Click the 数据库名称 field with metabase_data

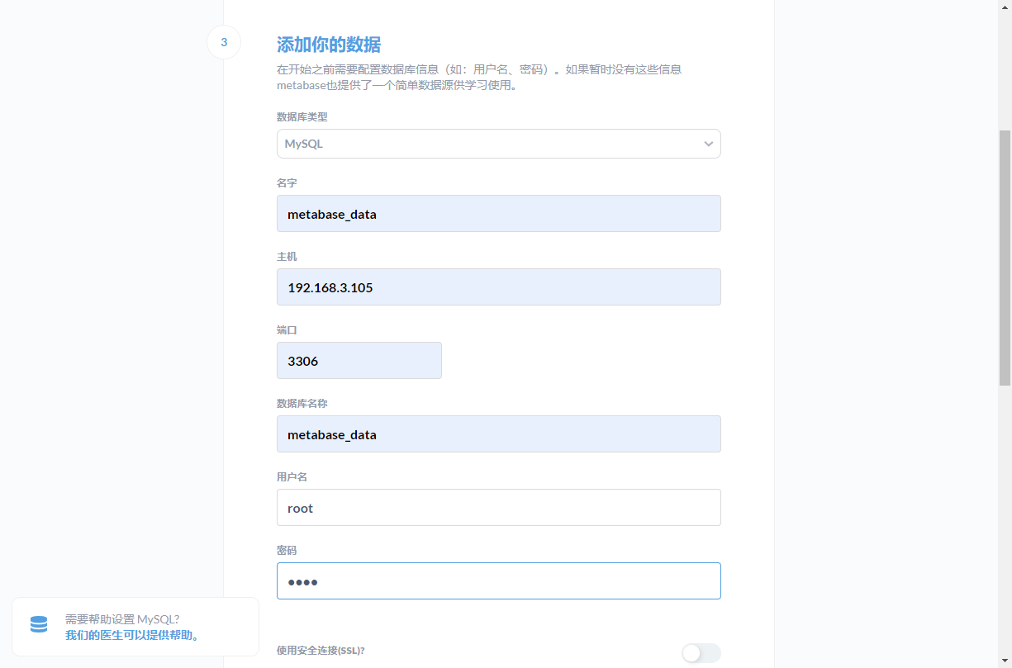[498, 433]
